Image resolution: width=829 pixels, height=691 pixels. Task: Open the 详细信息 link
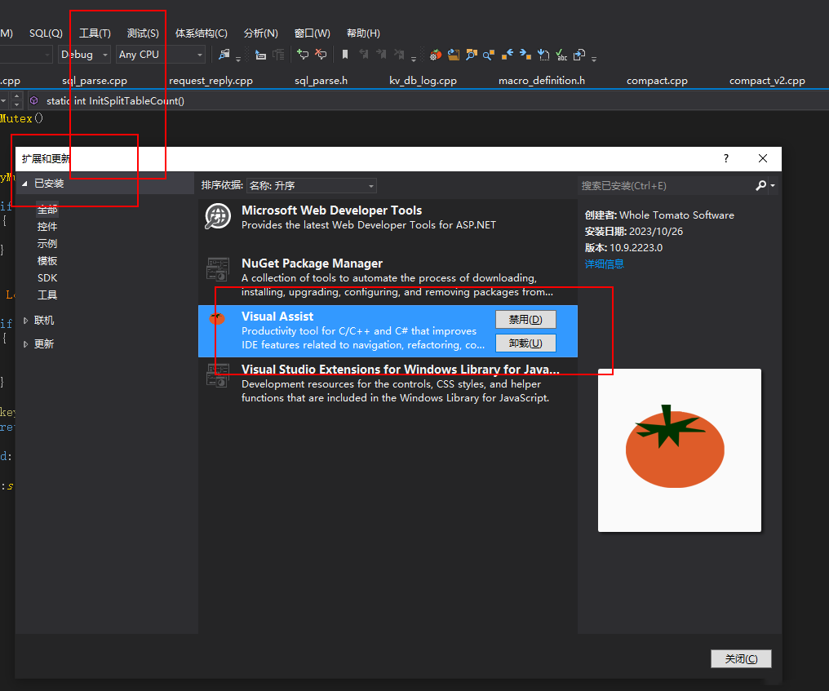pyautogui.click(x=605, y=264)
